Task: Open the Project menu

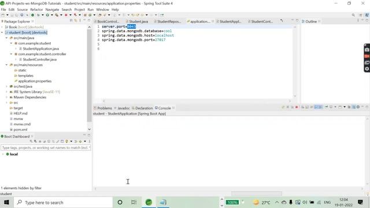Action: [80, 10]
